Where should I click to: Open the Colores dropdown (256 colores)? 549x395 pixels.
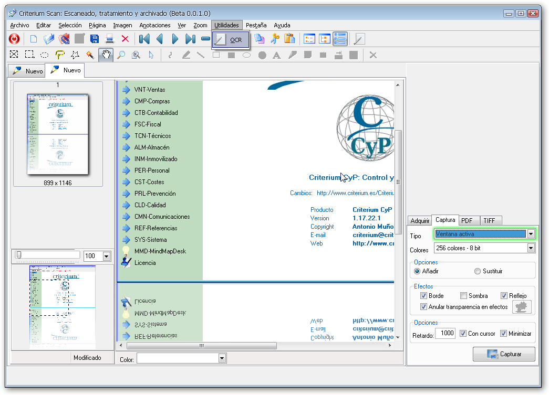(x=531, y=248)
